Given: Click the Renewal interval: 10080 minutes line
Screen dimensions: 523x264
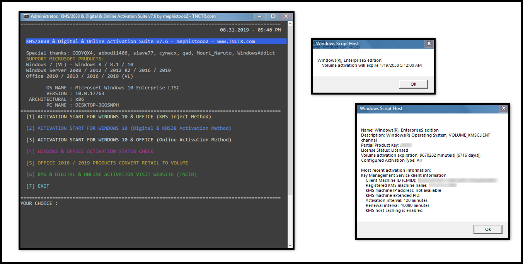Looking at the screenshot, I should (x=397, y=205).
